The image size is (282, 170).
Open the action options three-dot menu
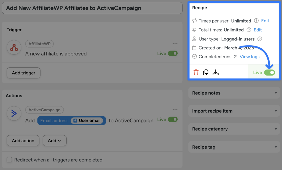(175, 109)
